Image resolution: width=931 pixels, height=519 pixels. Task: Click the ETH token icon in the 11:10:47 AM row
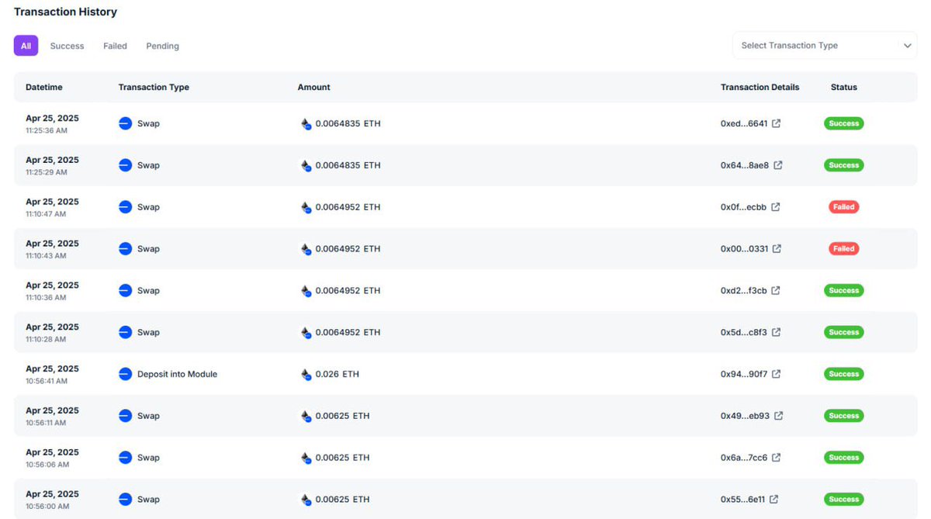(x=306, y=207)
